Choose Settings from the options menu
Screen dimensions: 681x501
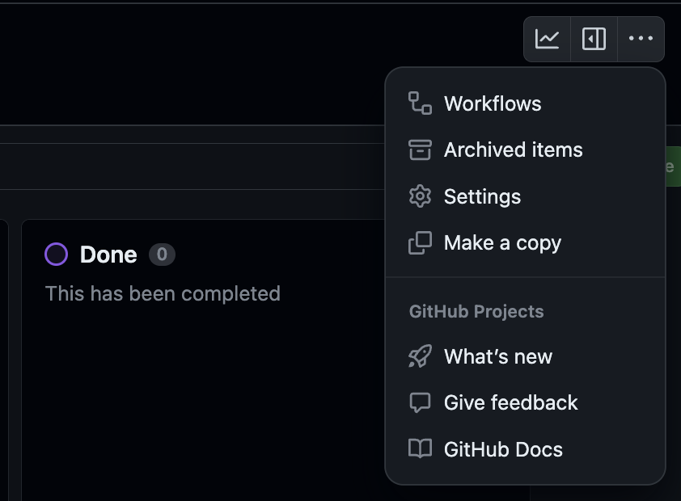[482, 196]
